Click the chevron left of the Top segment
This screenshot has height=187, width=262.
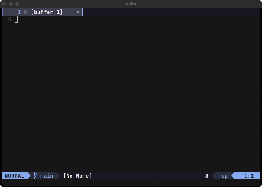(213, 176)
